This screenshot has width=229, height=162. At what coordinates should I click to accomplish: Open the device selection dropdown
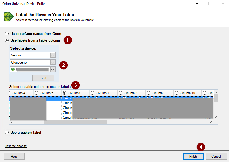tap(53, 70)
